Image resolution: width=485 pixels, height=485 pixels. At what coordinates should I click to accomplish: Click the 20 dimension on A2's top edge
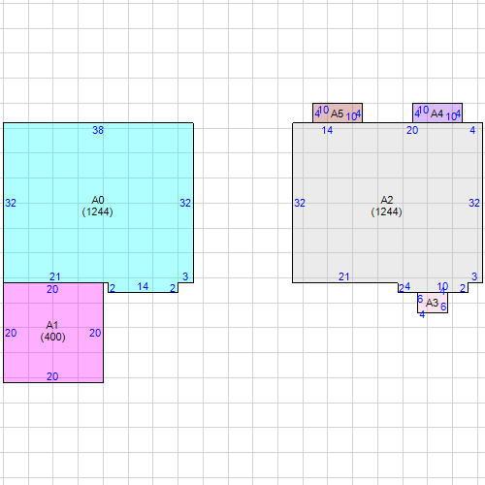pyautogui.click(x=412, y=130)
